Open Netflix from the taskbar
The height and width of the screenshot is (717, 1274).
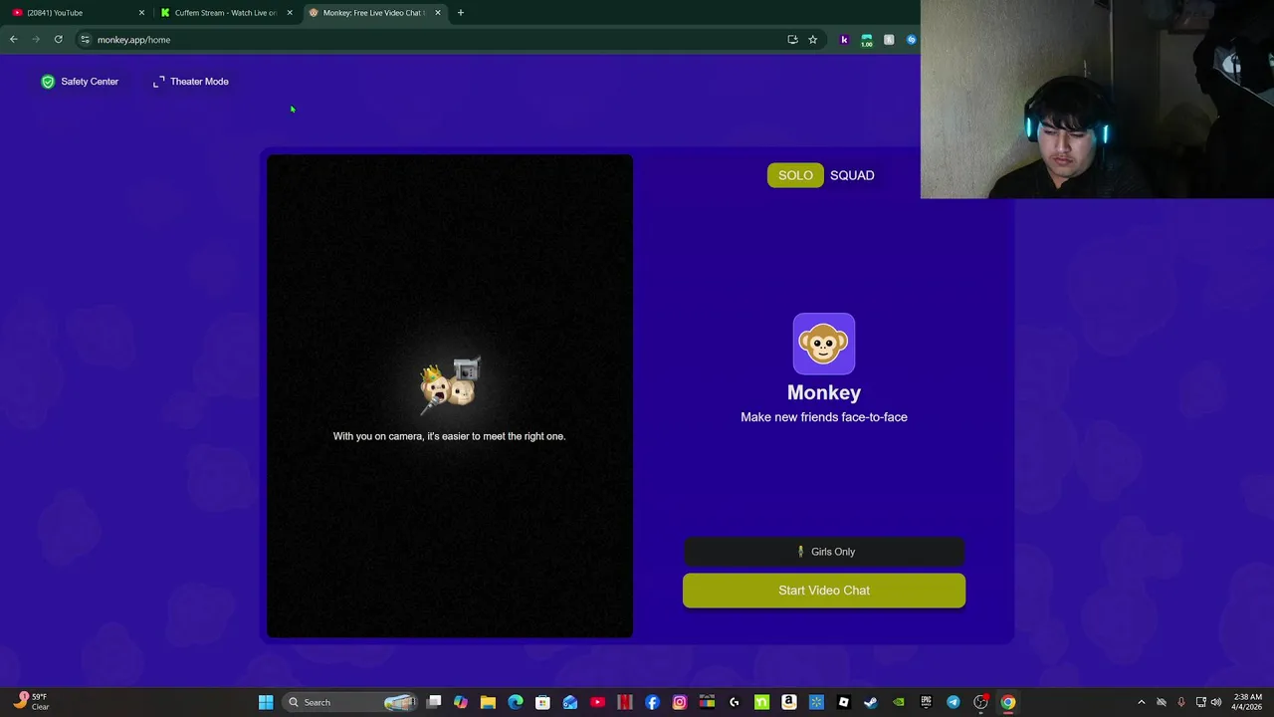(625, 702)
